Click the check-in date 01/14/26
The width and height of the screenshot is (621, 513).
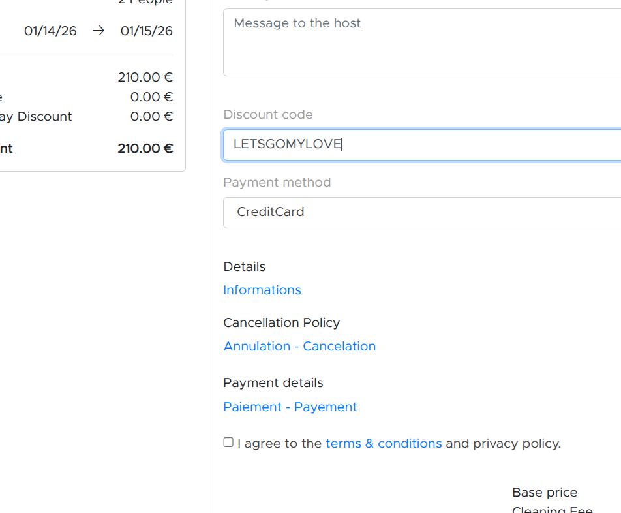coord(50,31)
